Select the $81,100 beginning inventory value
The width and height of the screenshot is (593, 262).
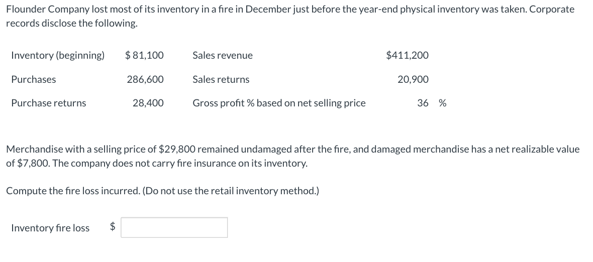(144, 55)
